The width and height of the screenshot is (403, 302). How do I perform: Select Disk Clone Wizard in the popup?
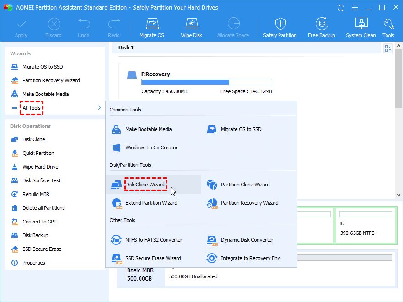(145, 185)
